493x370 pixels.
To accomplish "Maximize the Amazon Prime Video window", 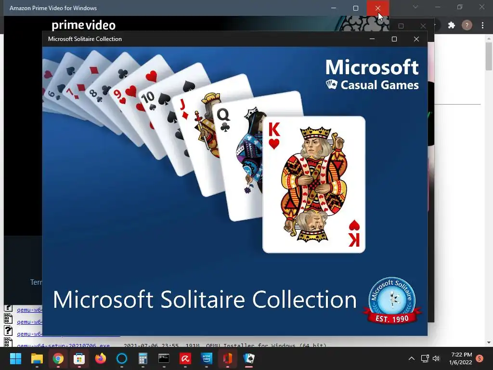I will click(x=356, y=8).
